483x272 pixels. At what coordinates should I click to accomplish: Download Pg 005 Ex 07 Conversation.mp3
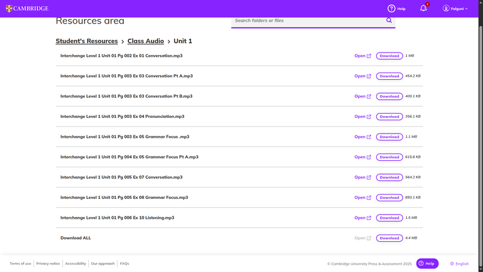pos(389,177)
